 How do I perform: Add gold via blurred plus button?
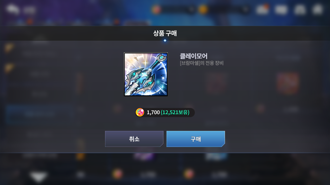point(245,9)
